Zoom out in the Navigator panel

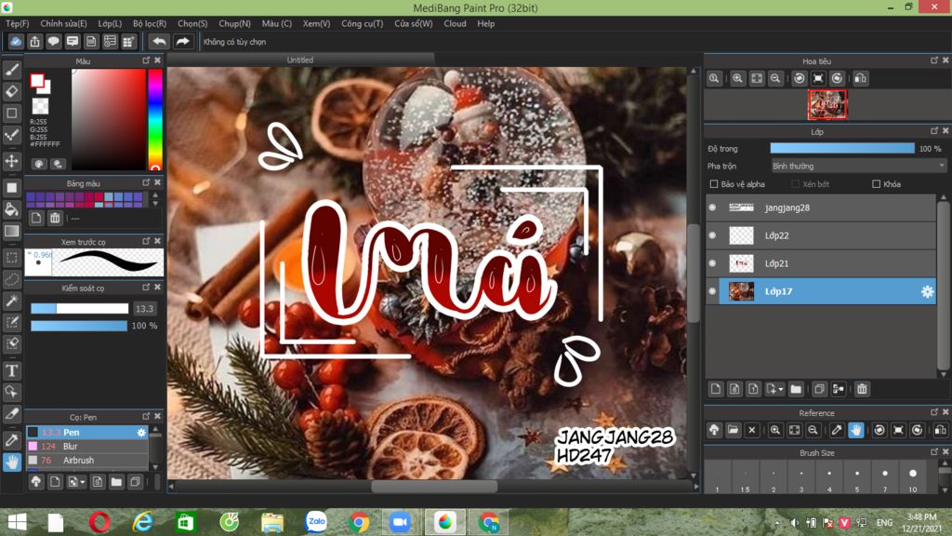tap(775, 78)
